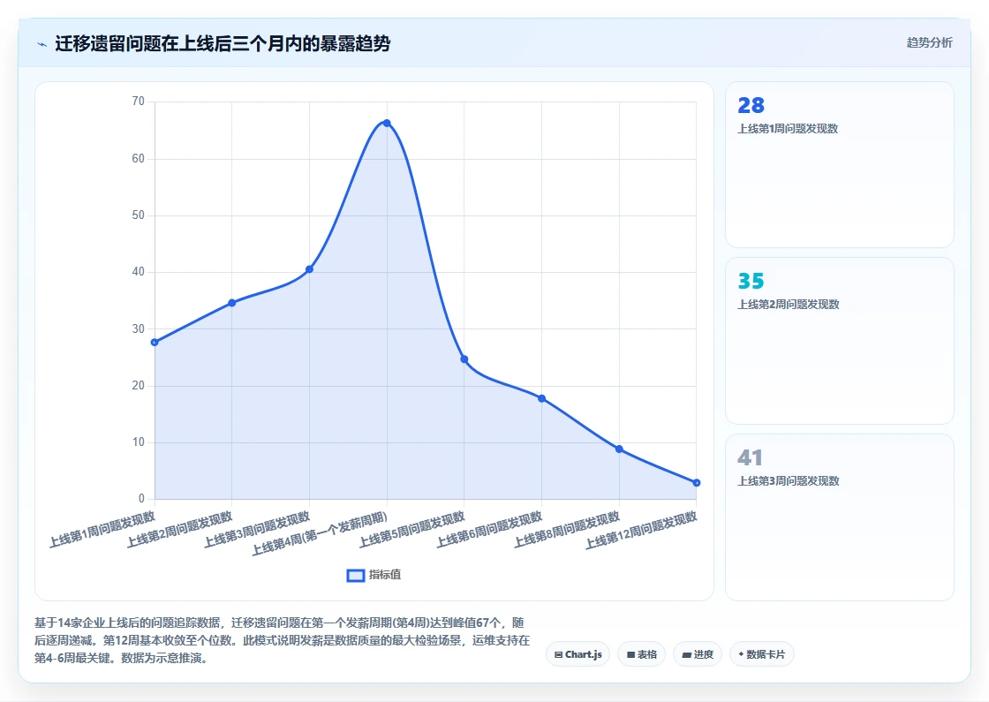Click card label 上线第2周问题发现数

pyautogui.click(x=789, y=305)
